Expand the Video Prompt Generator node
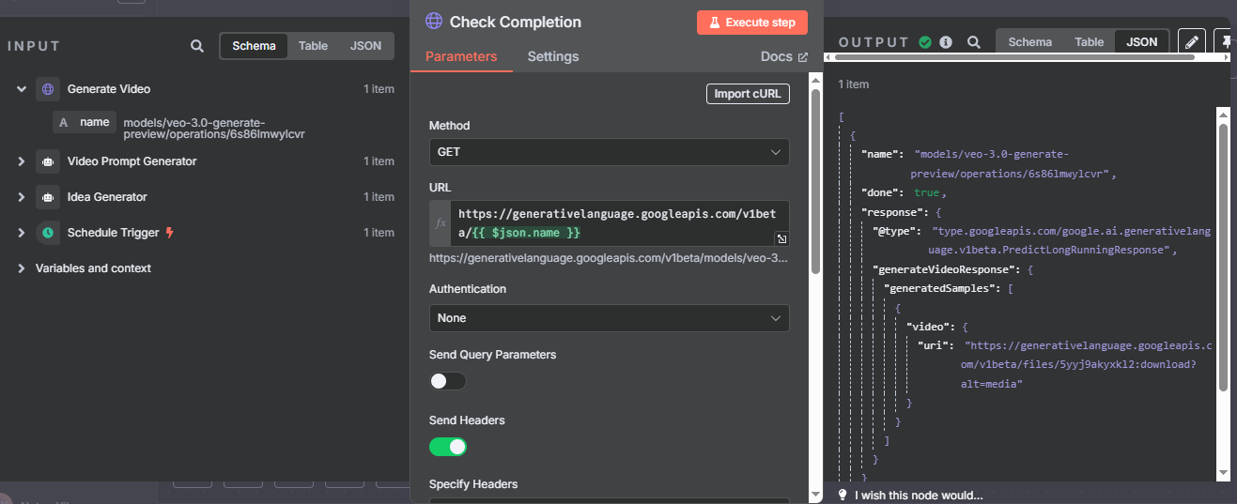Screen dimensions: 1237x504 [x=21, y=161]
